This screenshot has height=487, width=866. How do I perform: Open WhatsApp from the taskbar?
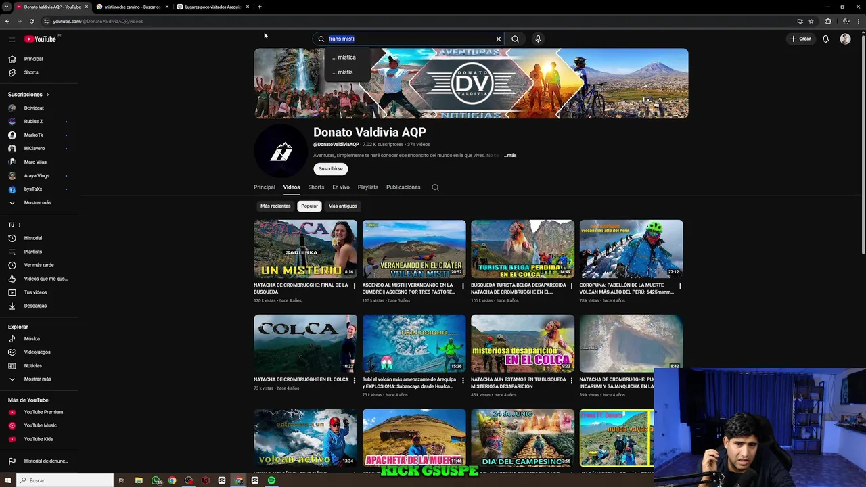pos(156,480)
